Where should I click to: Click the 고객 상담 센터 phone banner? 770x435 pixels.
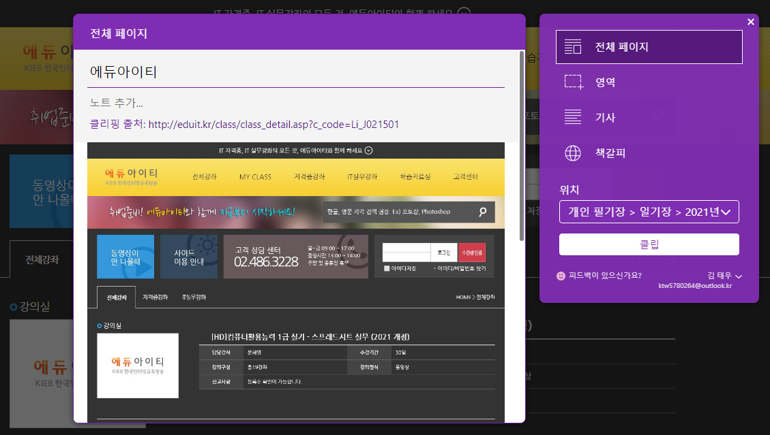point(295,257)
